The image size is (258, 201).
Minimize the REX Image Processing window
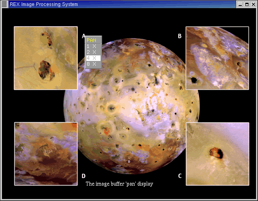[x=240, y=4]
